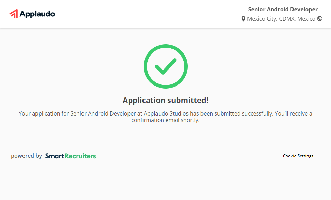The height and width of the screenshot is (200, 331).
Task: Click the "powered by" label
Action: [26, 156]
